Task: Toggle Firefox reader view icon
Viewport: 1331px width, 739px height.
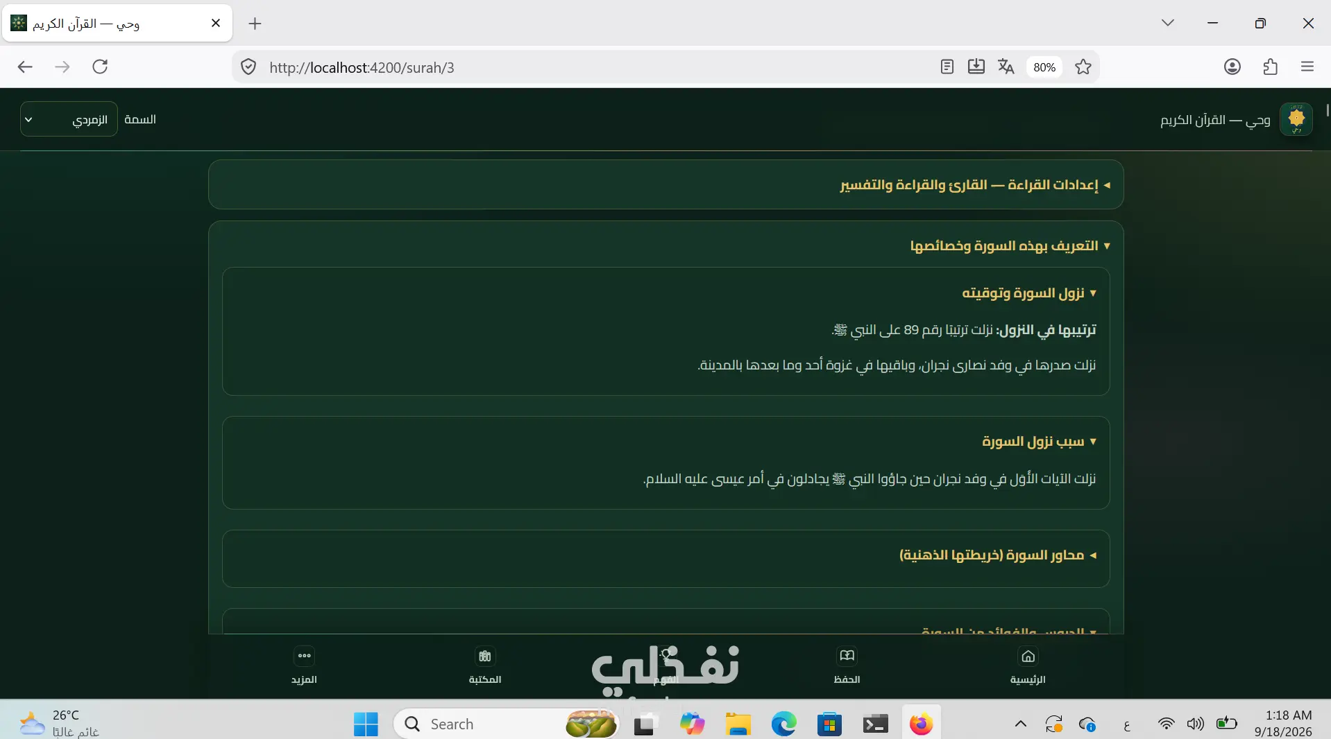Action: click(x=947, y=67)
